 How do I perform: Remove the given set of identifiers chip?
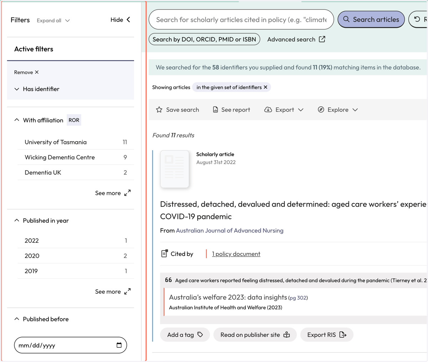pyautogui.click(x=265, y=87)
